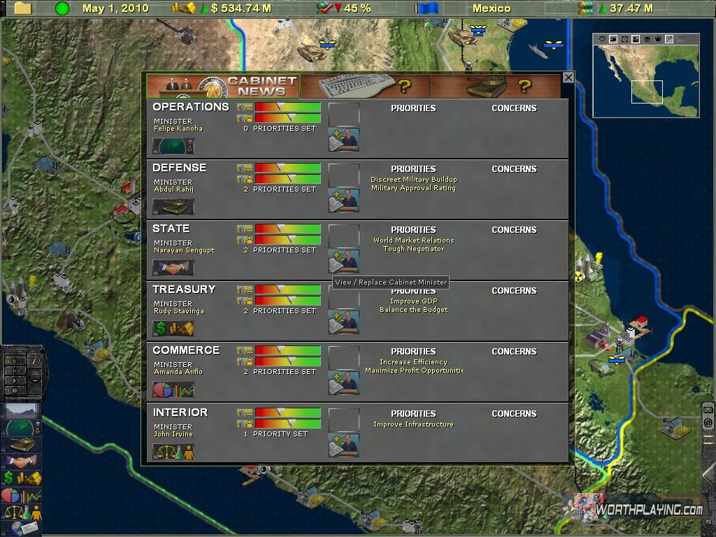Open the folder icon in top bar

23,8
